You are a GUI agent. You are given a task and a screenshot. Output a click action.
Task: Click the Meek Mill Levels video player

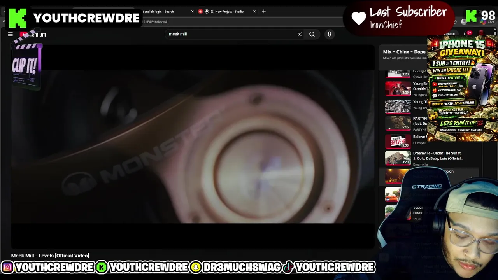tap(193, 147)
